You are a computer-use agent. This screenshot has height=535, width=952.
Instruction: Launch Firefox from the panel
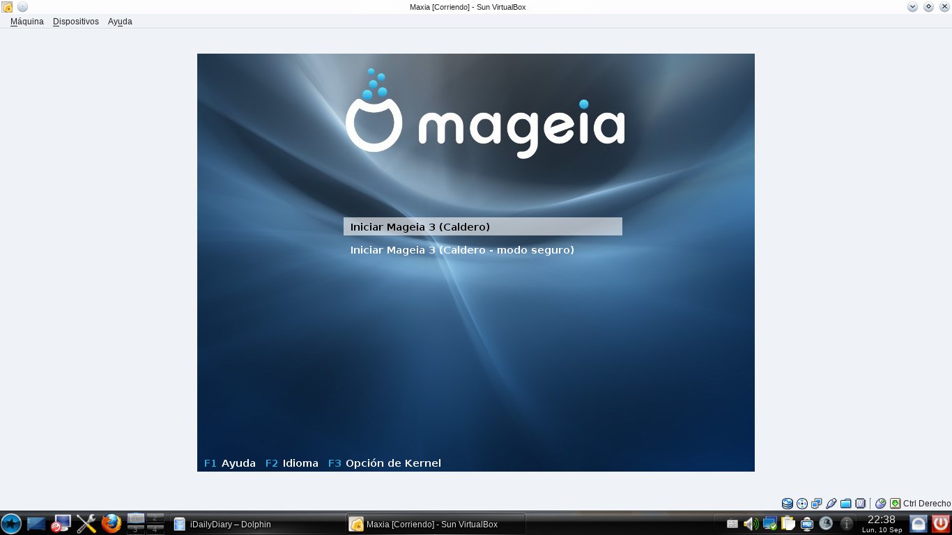111,524
